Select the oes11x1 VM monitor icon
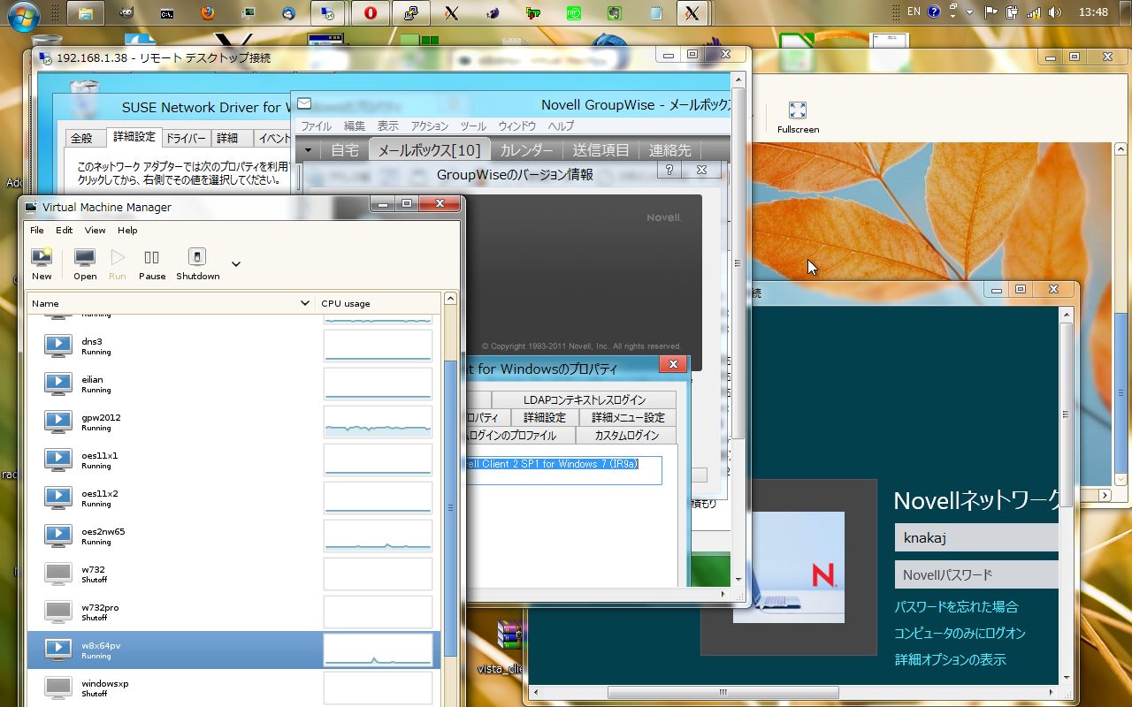Image resolution: width=1132 pixels, height=707 pixels. coord(58,460)
